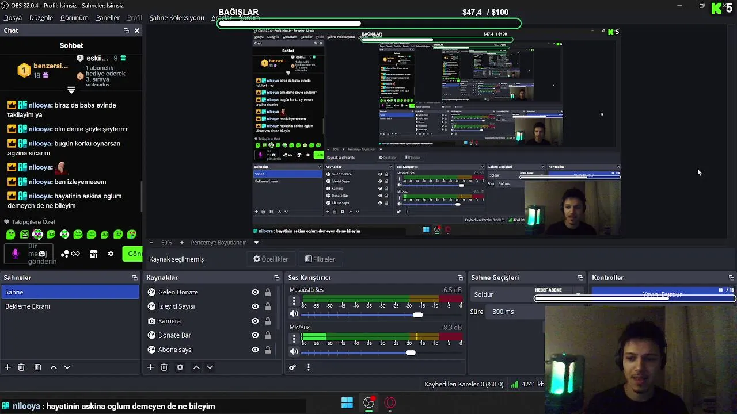The image size is (737, 414).
Task: Mute Mic/Aux speaker icon
Action: (x=294, y=352)
